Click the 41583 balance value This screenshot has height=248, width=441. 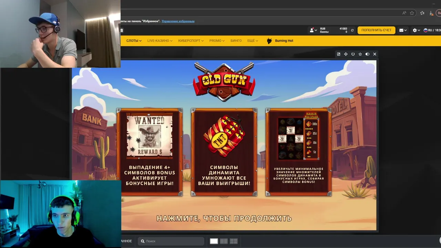tap(343, 29)
